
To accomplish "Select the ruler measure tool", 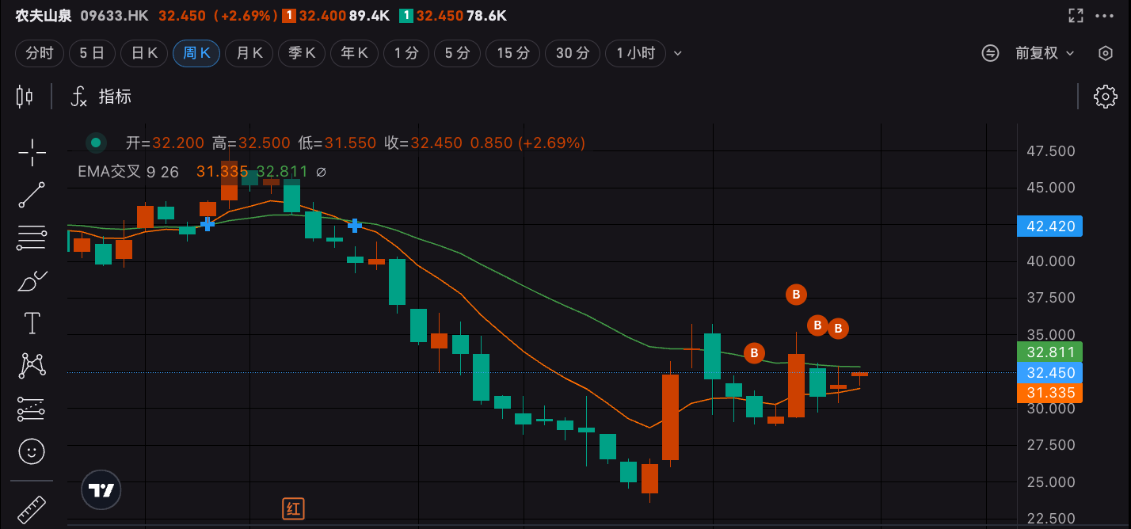I will (30, 510).
